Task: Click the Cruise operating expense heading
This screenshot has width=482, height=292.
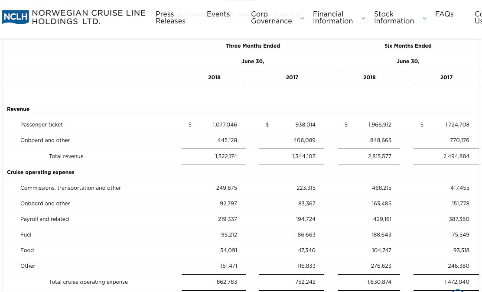Action: [41, 172]
